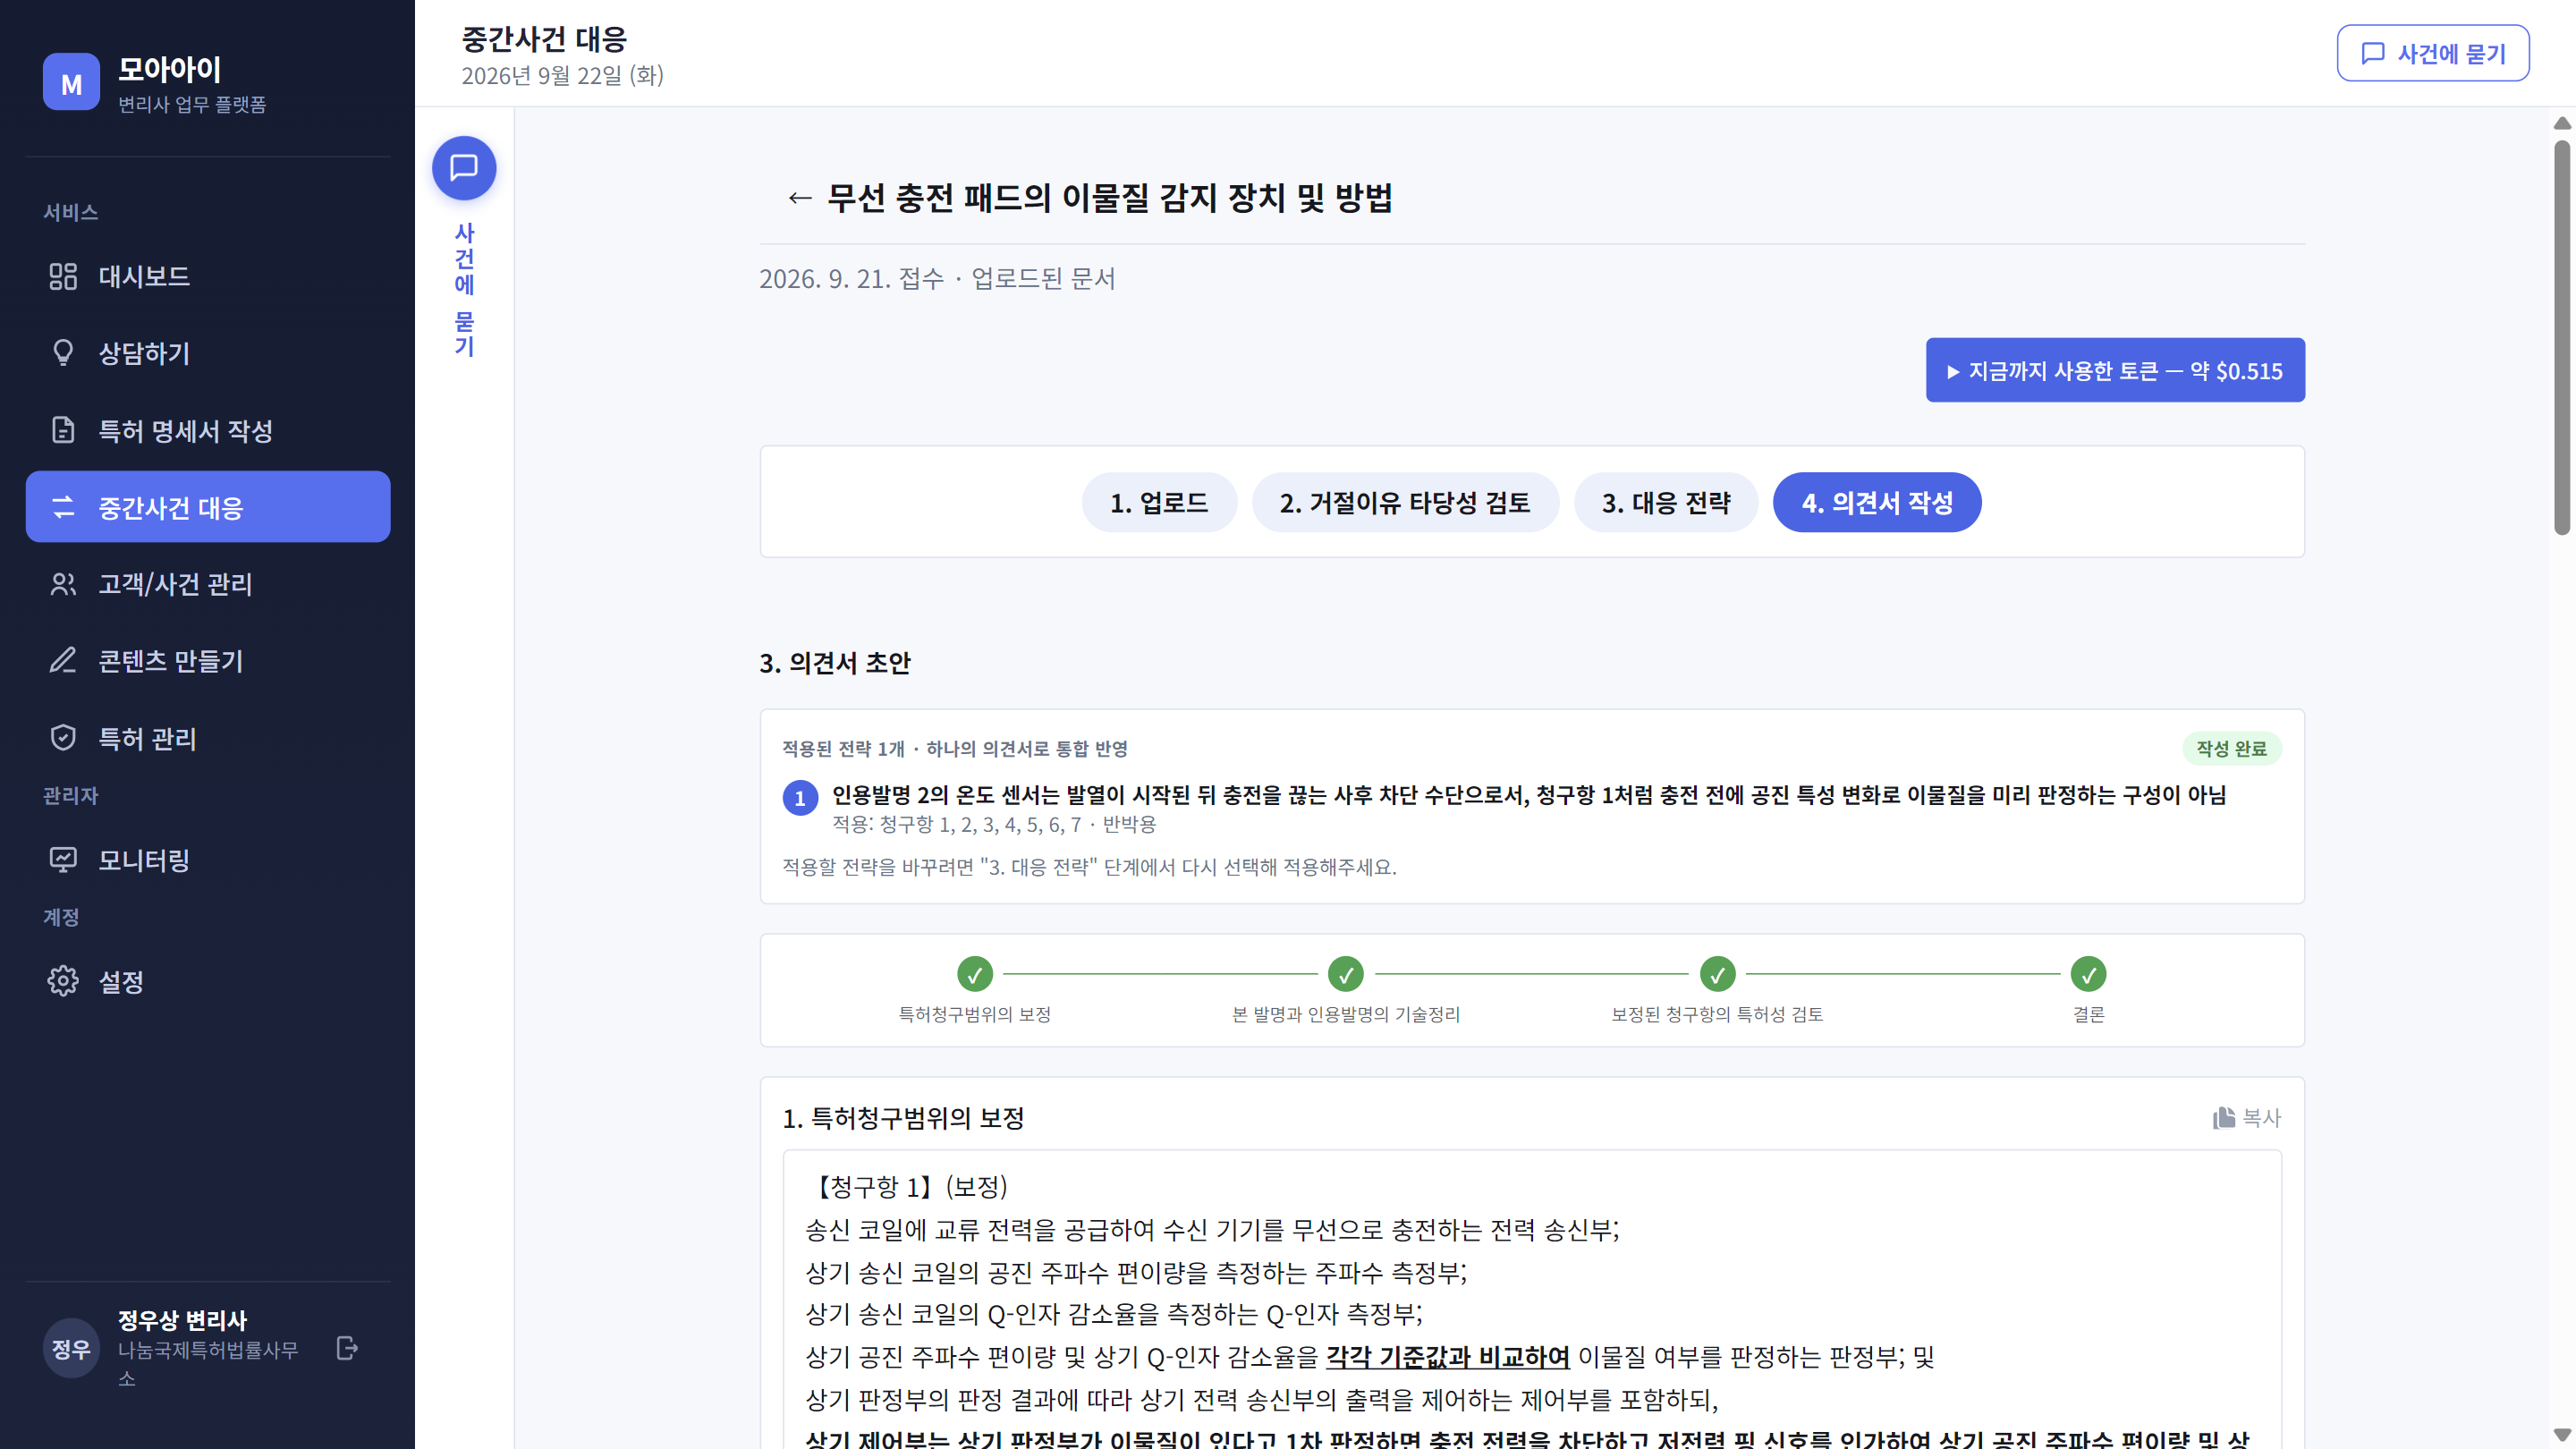Image resolution: width=2576 pixels, height=1449 pixels.
Task: Open the 대시보드 grid icon
Action: tap(63, 276)
